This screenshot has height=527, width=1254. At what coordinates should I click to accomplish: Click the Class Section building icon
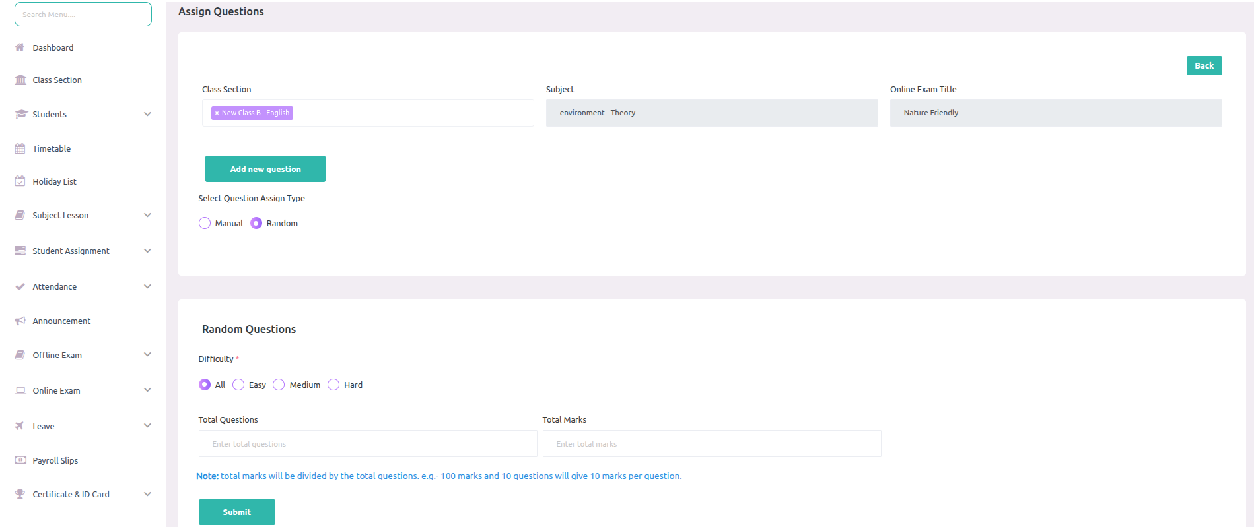tap(20, 80)
